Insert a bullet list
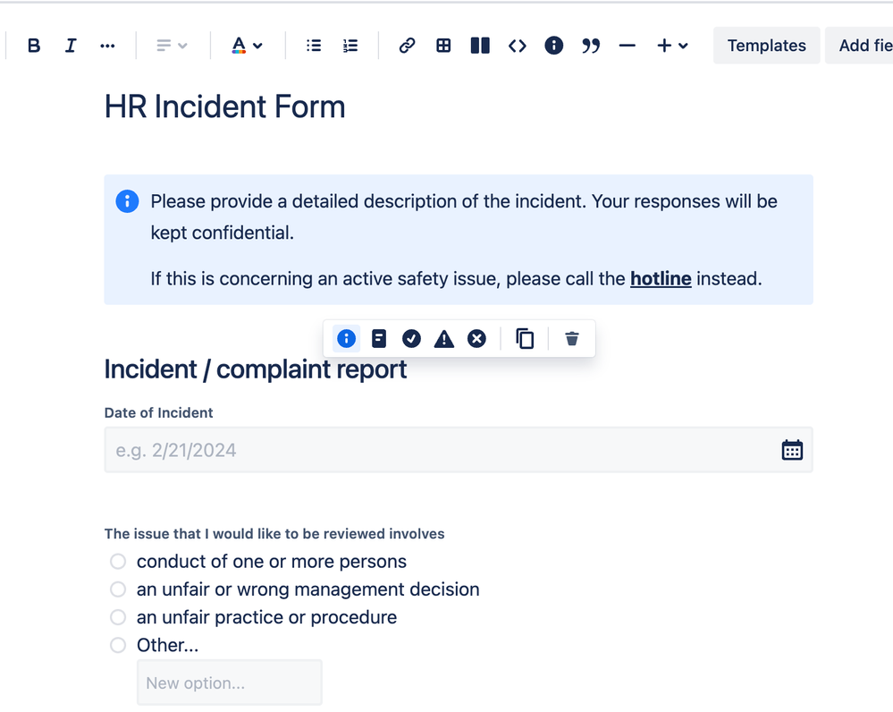Image resolution: width=893 pixels, height=712 pixels. 313,46
